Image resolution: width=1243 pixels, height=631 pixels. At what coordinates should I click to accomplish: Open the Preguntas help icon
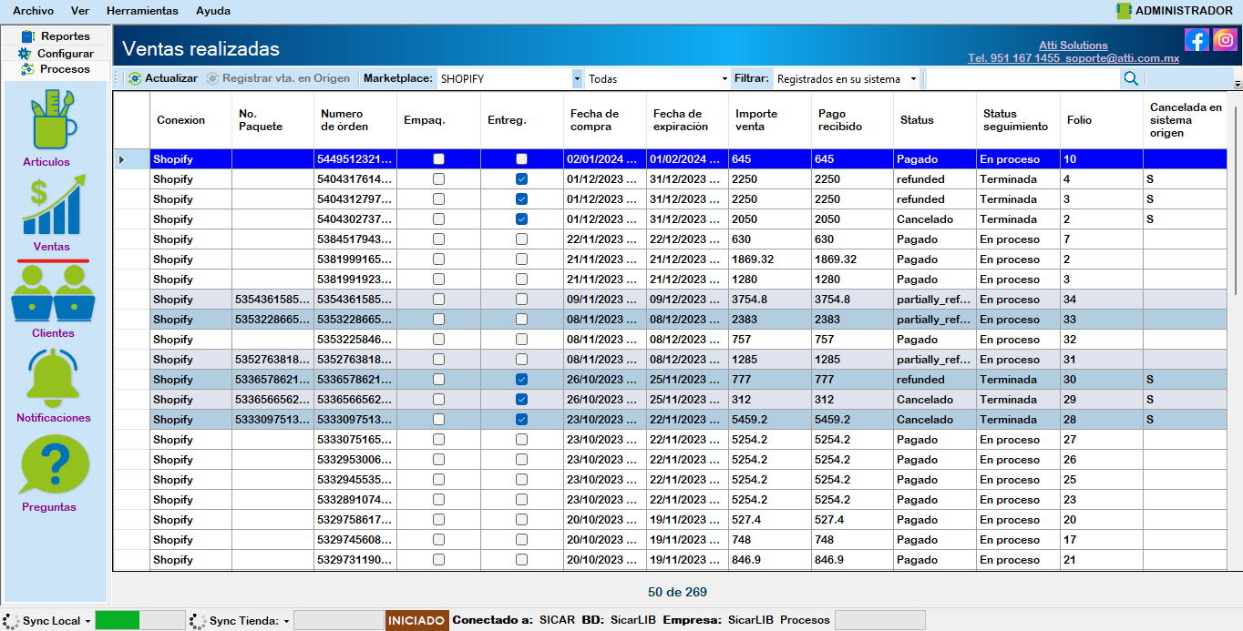tap(53, 465)
